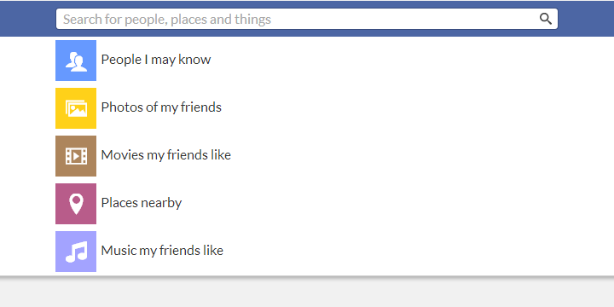614x307 pixels.
Task: Click the blue People I may know icon
Action: [76, 61]
